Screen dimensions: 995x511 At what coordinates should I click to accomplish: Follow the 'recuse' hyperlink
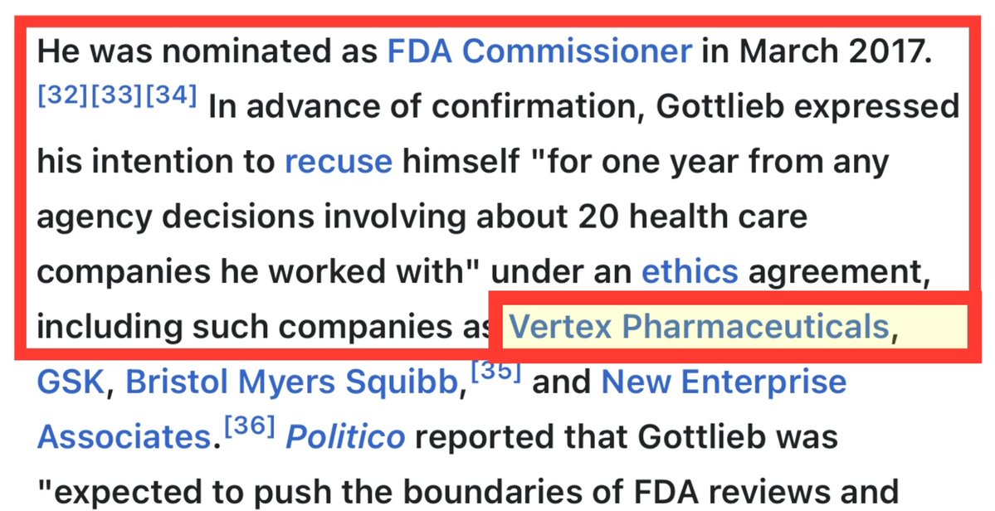[x=338, y=161]
